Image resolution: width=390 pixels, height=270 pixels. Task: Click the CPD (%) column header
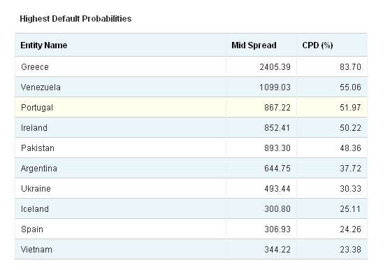317,45
